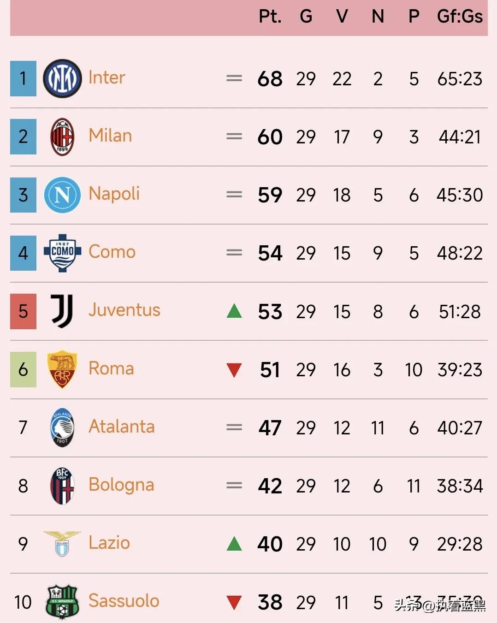The height and width of the screenshot is (623, 497).
Task: Click the red position 5 badge
Action: click(23, 311)
